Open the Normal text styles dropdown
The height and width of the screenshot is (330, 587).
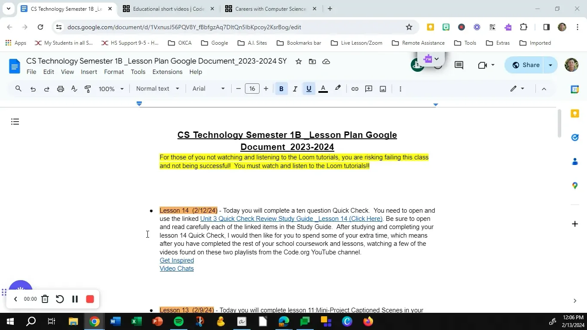(158, 89)
